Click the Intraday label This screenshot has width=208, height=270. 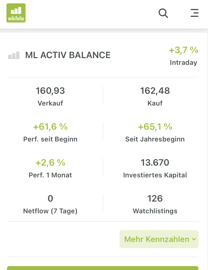point(183,63)
